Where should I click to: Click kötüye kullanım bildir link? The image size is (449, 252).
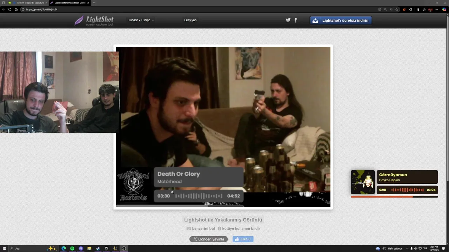239,229
